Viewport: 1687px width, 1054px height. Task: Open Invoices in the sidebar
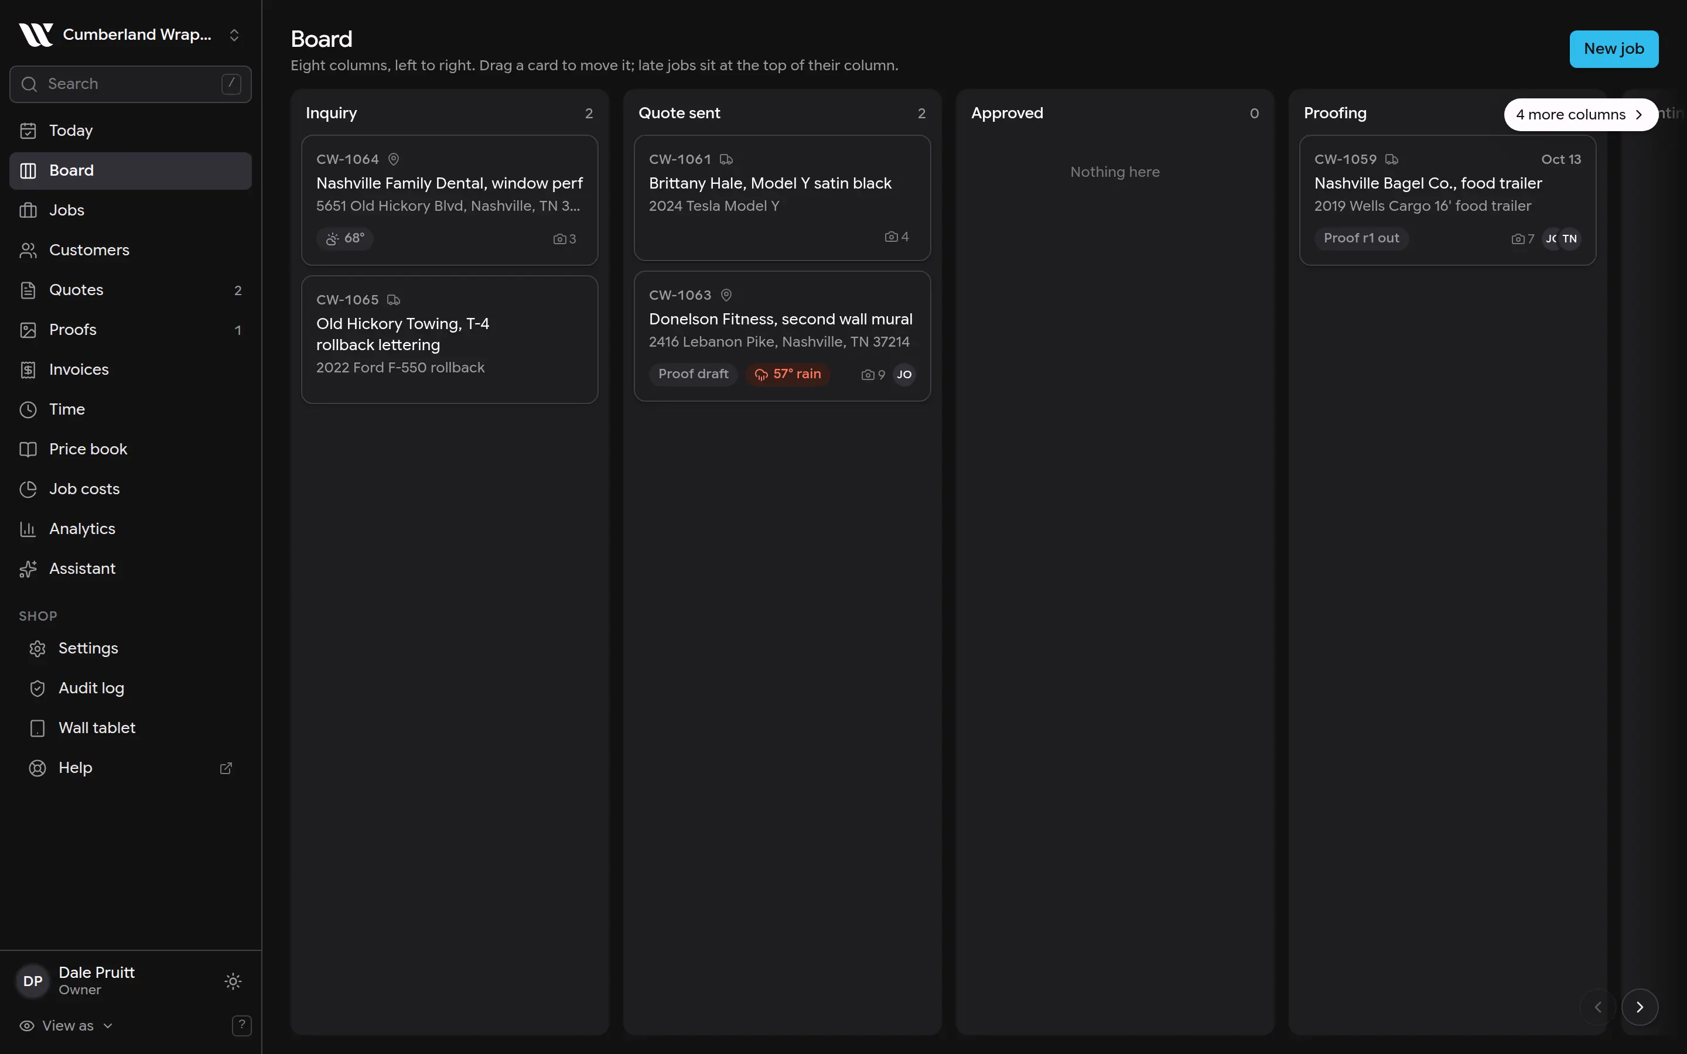pyautogui.click(x=131, y=369)
